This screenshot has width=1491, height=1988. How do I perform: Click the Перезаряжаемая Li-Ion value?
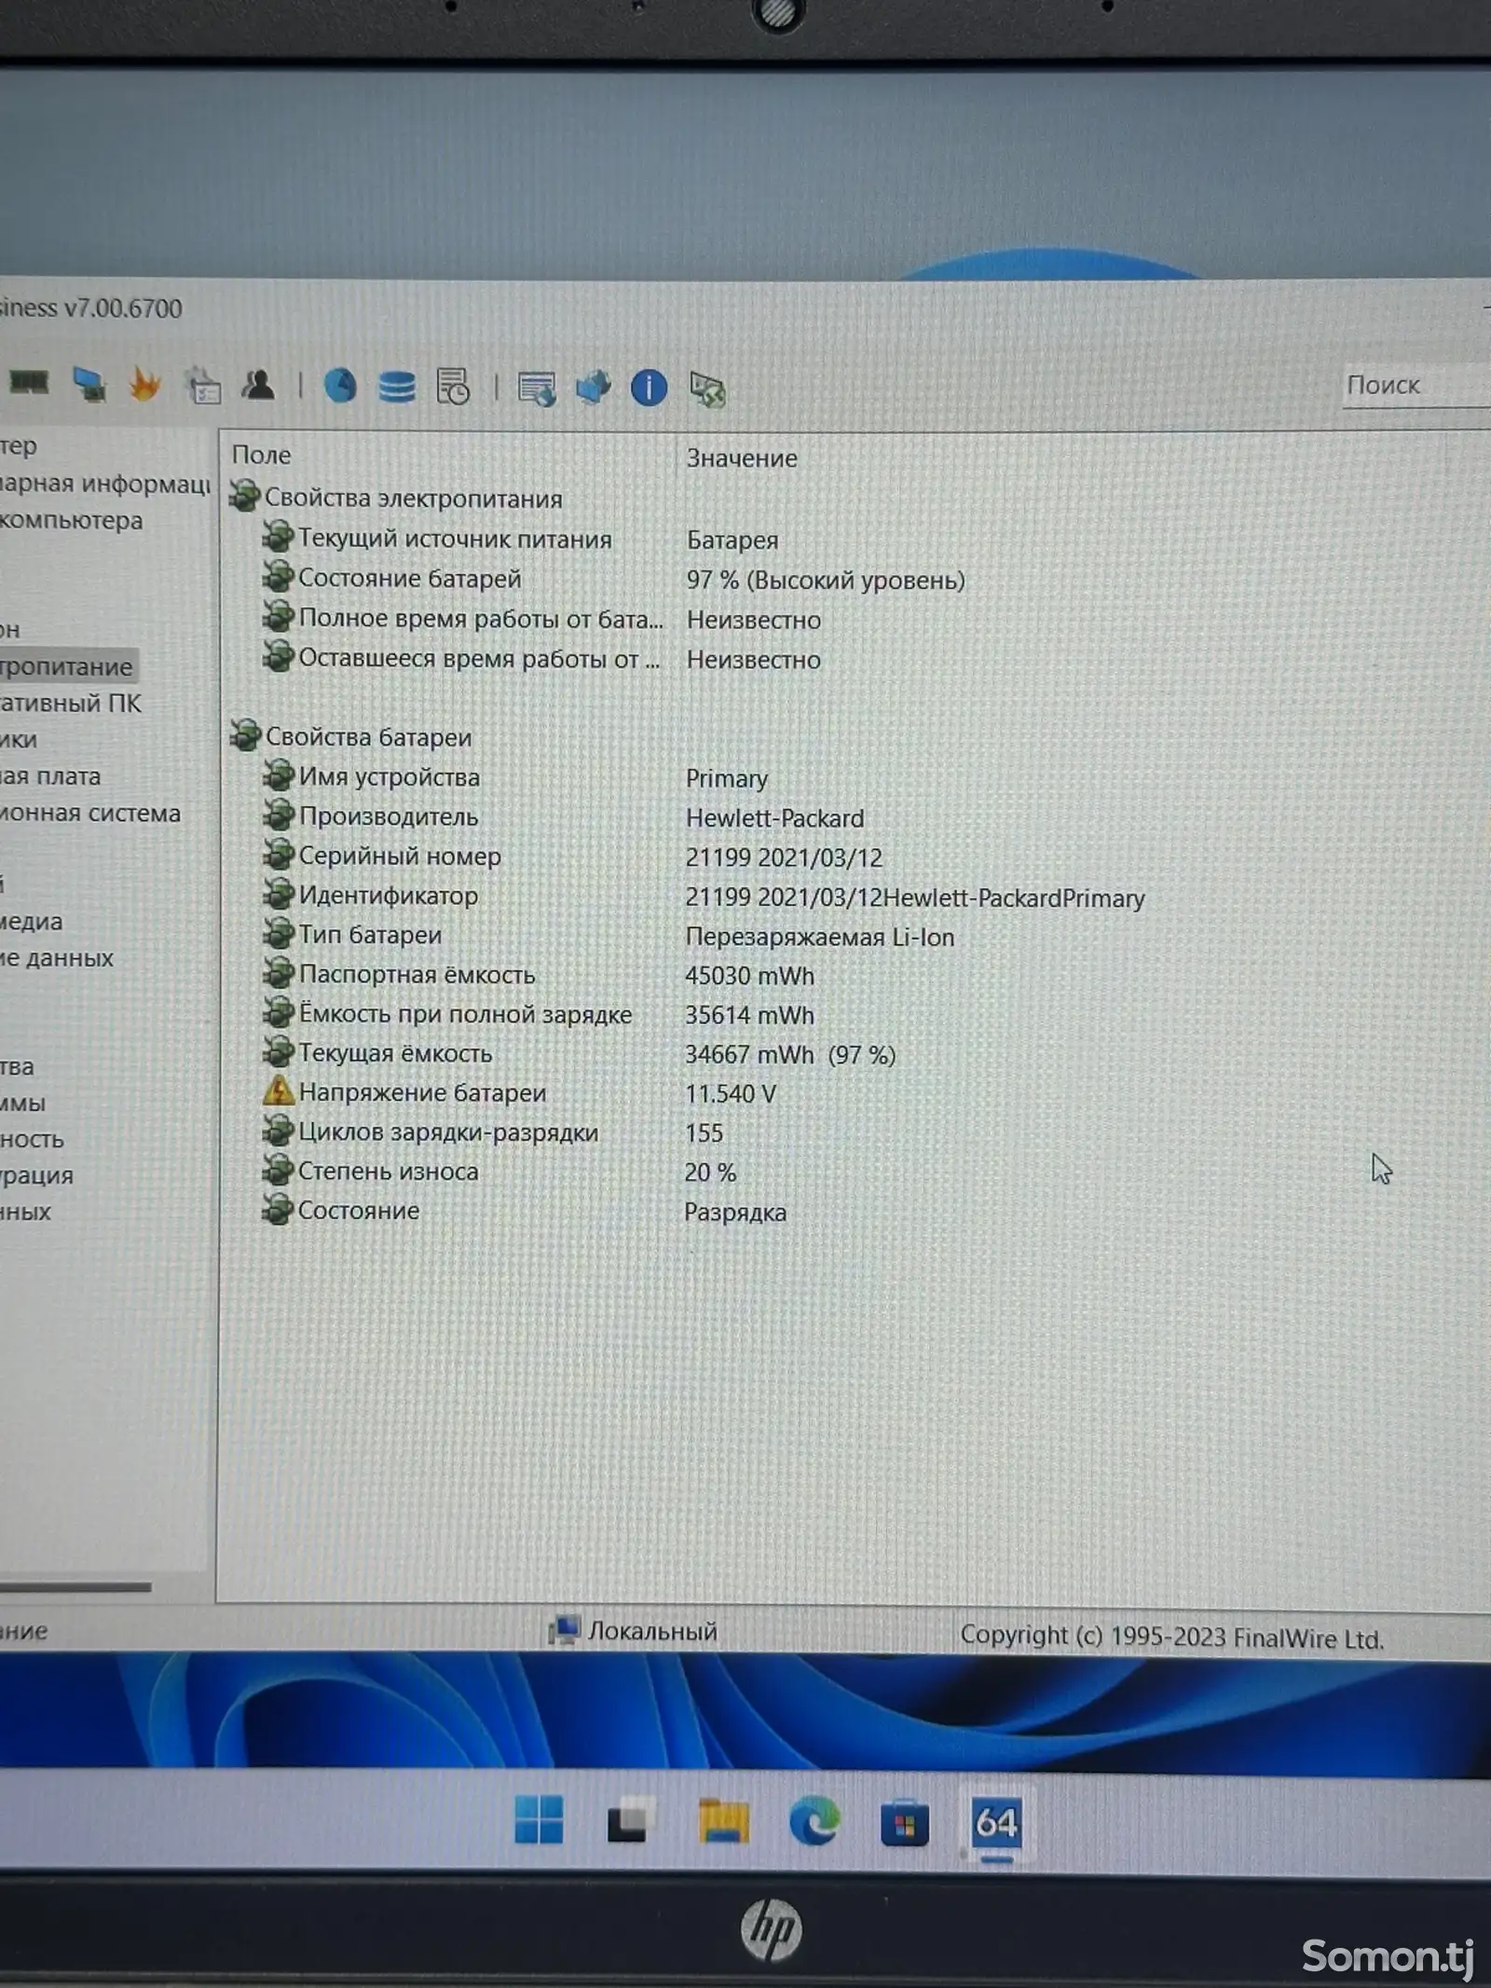tap(820, 937)
